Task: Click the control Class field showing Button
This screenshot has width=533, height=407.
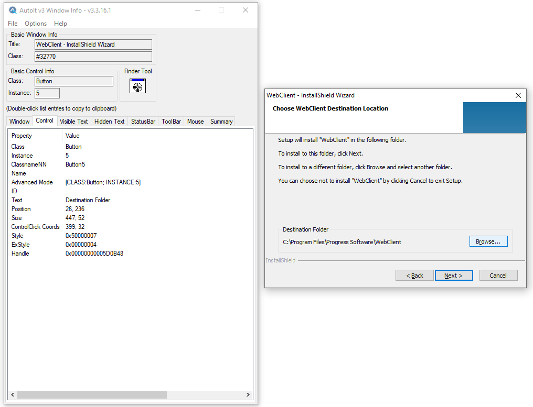Action: [x=74, y=81]
